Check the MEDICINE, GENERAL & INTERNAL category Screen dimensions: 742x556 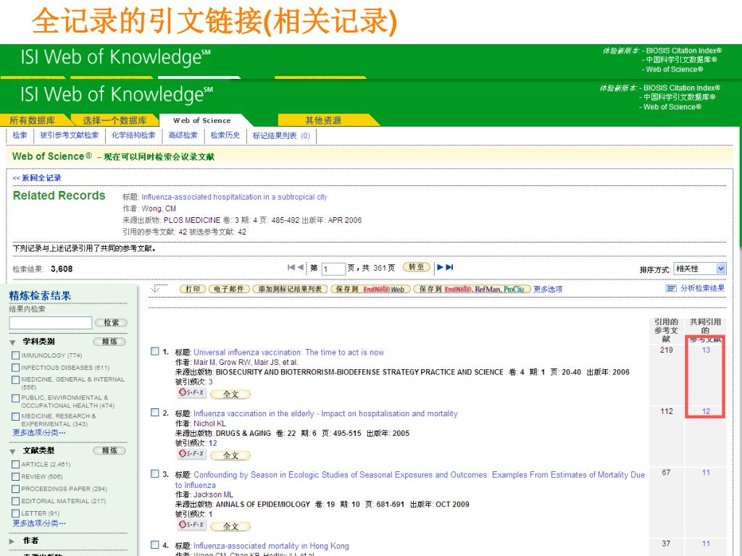pos(16,379)
